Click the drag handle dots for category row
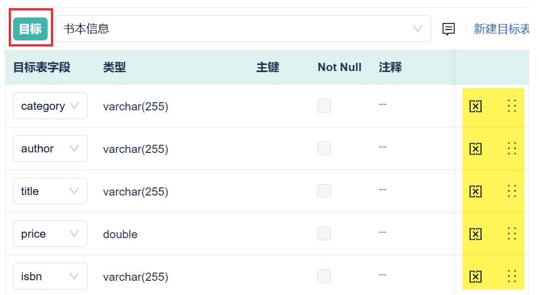The width and height of the screenshot is (539, 295). (x=512, y=106)
